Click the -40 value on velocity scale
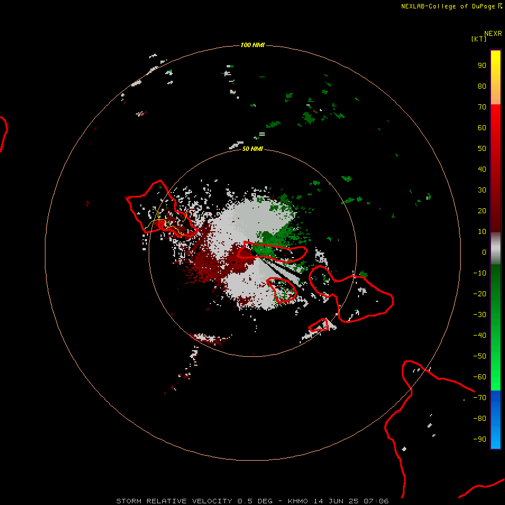 [x=480, y=336]
